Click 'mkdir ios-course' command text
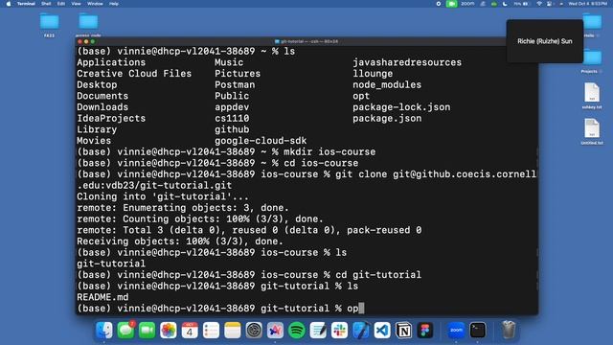The image size is (613, 345). point(329,151)
